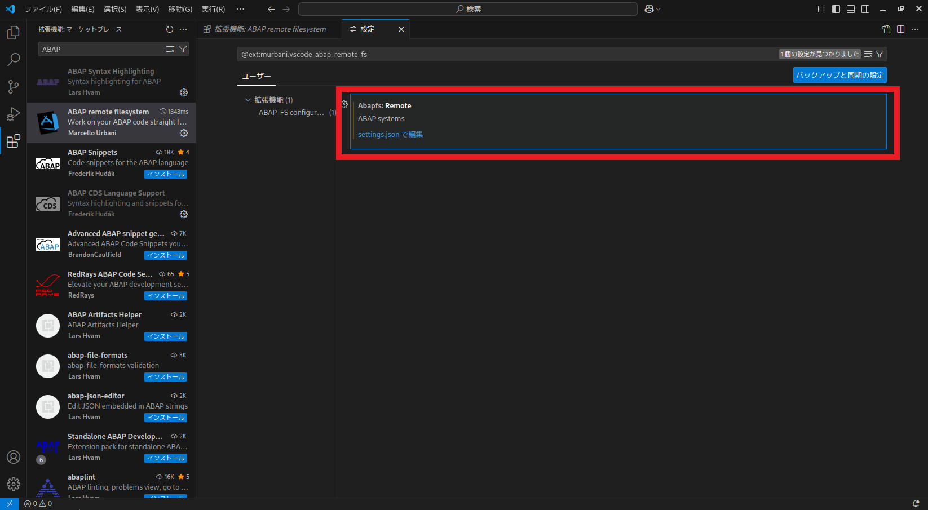Switch to the ユーザー settings tab
928x510 pixels.
pyautogui.click(x=257, y=75)
